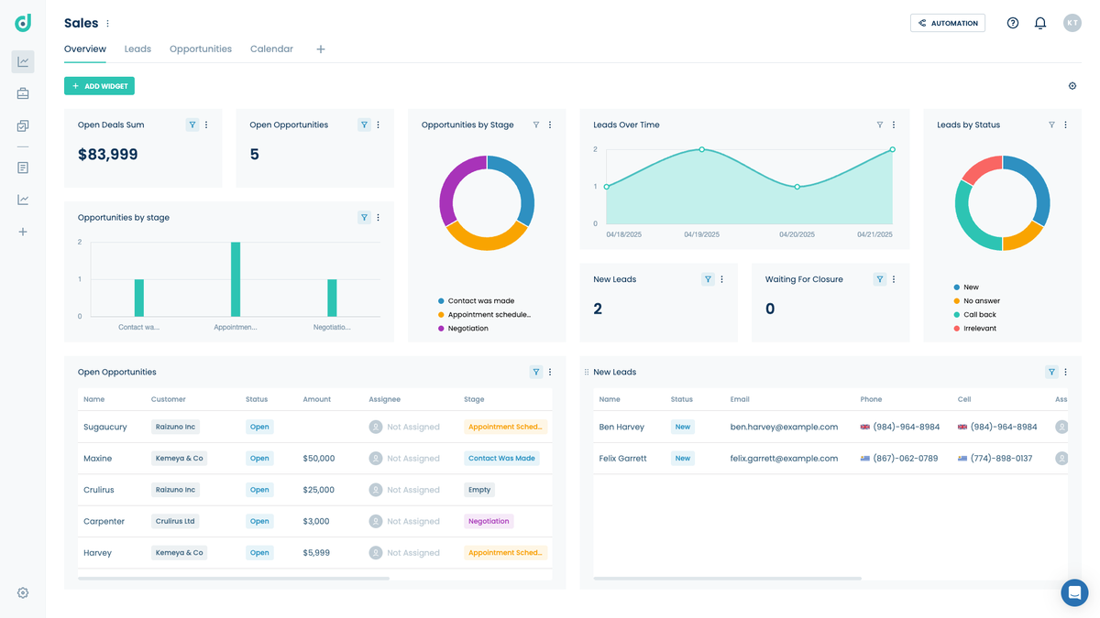Image resolution: width=1100 pixels, height=618 pixels.
Task: Click the Open Opportunities horizontal scrollbar
Action: click(234, 579)
